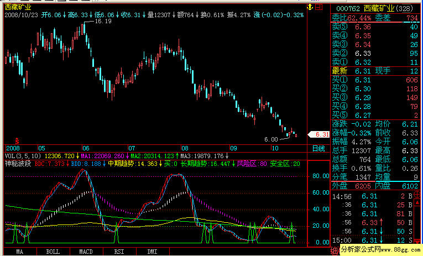This screenshot has width=423, height=256.
Task: Click the (328) count beside stock name
Action: pos(404,9)
